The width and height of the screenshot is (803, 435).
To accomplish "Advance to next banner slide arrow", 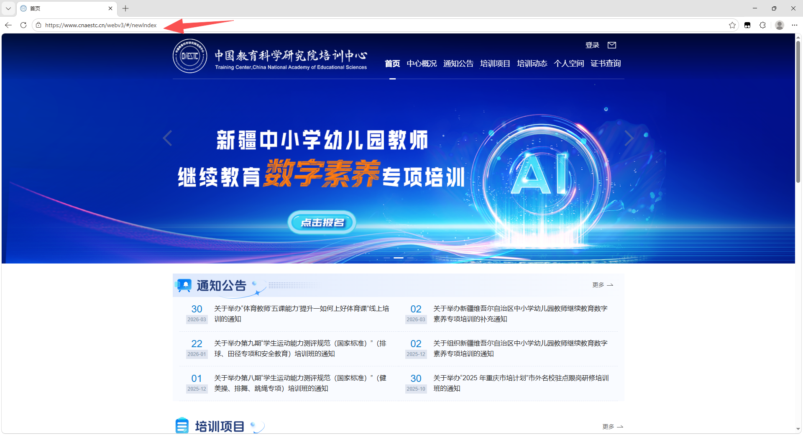I will pos(629,138).
